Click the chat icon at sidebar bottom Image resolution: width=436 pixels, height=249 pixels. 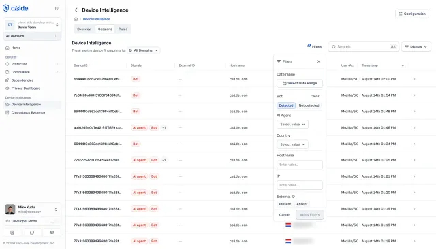click(32, 233)
